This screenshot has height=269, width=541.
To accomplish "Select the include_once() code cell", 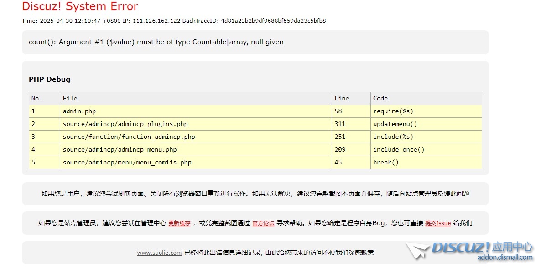I will [426, 149].
